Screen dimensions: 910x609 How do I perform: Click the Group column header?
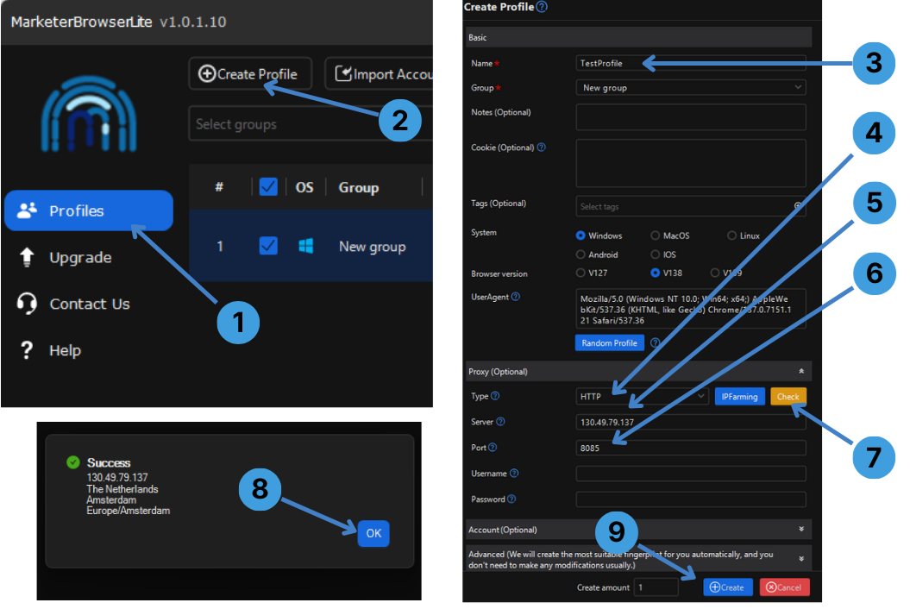coord(359,187)
